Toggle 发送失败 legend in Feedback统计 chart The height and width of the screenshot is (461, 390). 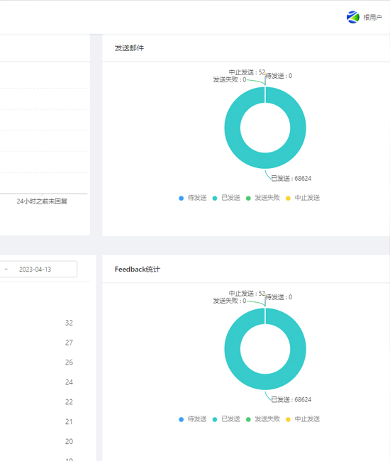pyautogui.click(x=263, y=419)
